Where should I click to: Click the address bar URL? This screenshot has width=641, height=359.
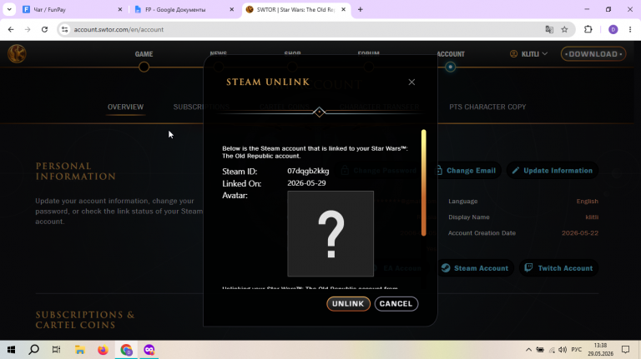tap(119, 29)
